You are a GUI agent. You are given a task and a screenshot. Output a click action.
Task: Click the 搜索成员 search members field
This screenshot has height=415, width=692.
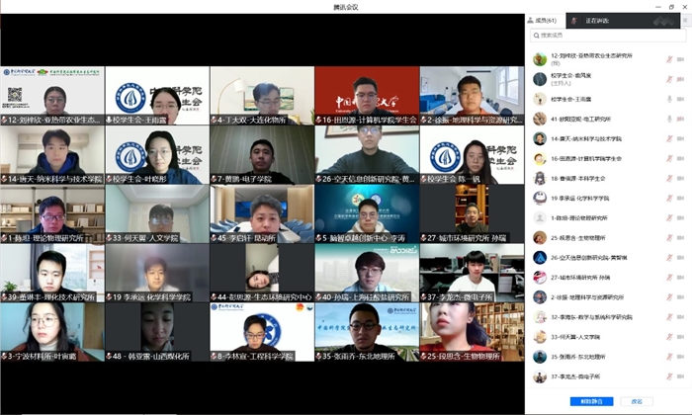[608, 36]
